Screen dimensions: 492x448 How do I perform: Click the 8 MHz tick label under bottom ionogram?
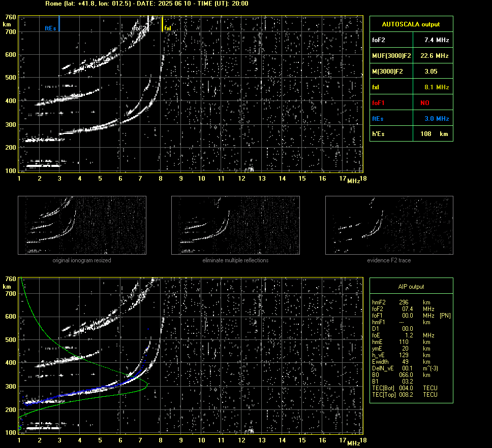[161, 440]
